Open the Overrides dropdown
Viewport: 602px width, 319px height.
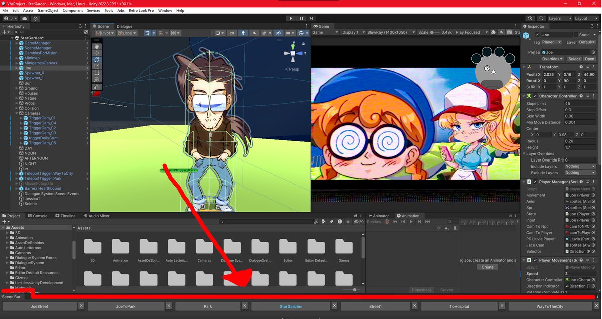pyautogui.click(x=553, y=59)
